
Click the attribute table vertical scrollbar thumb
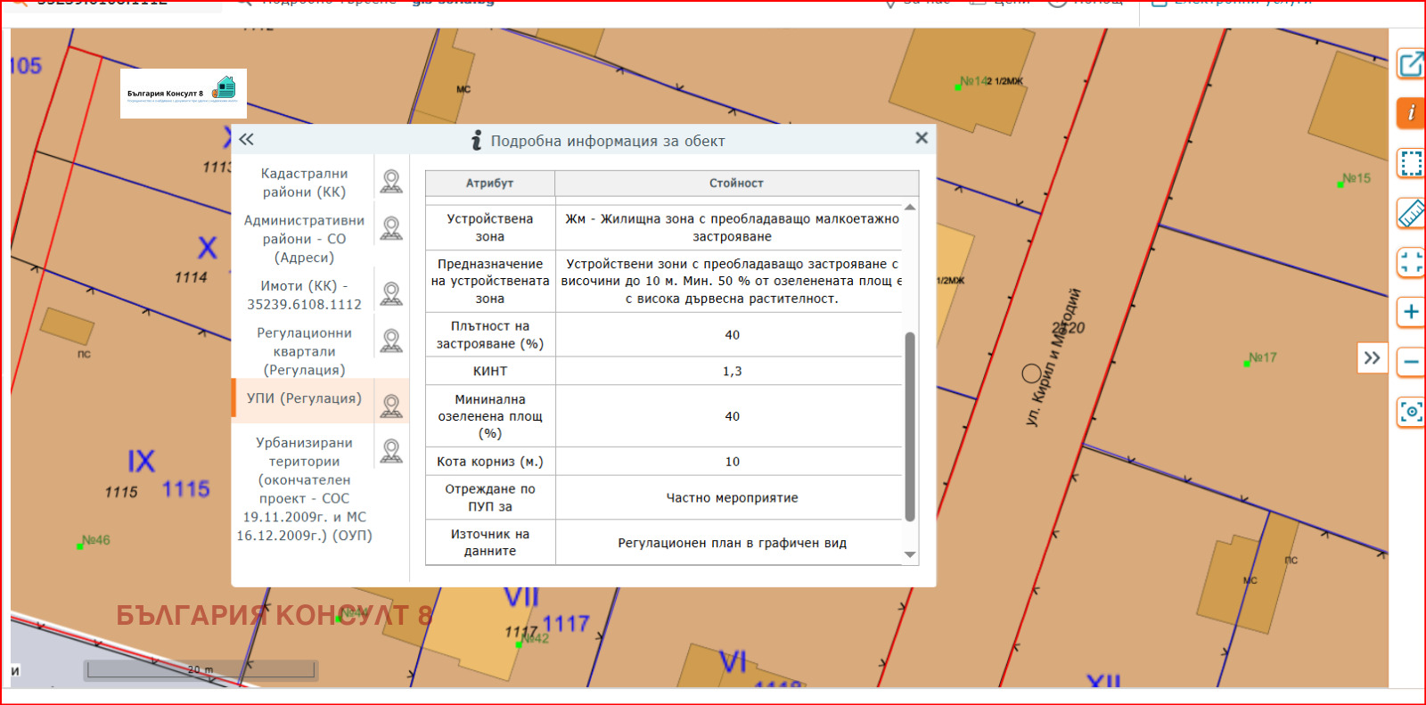click(x=909, y=426)
